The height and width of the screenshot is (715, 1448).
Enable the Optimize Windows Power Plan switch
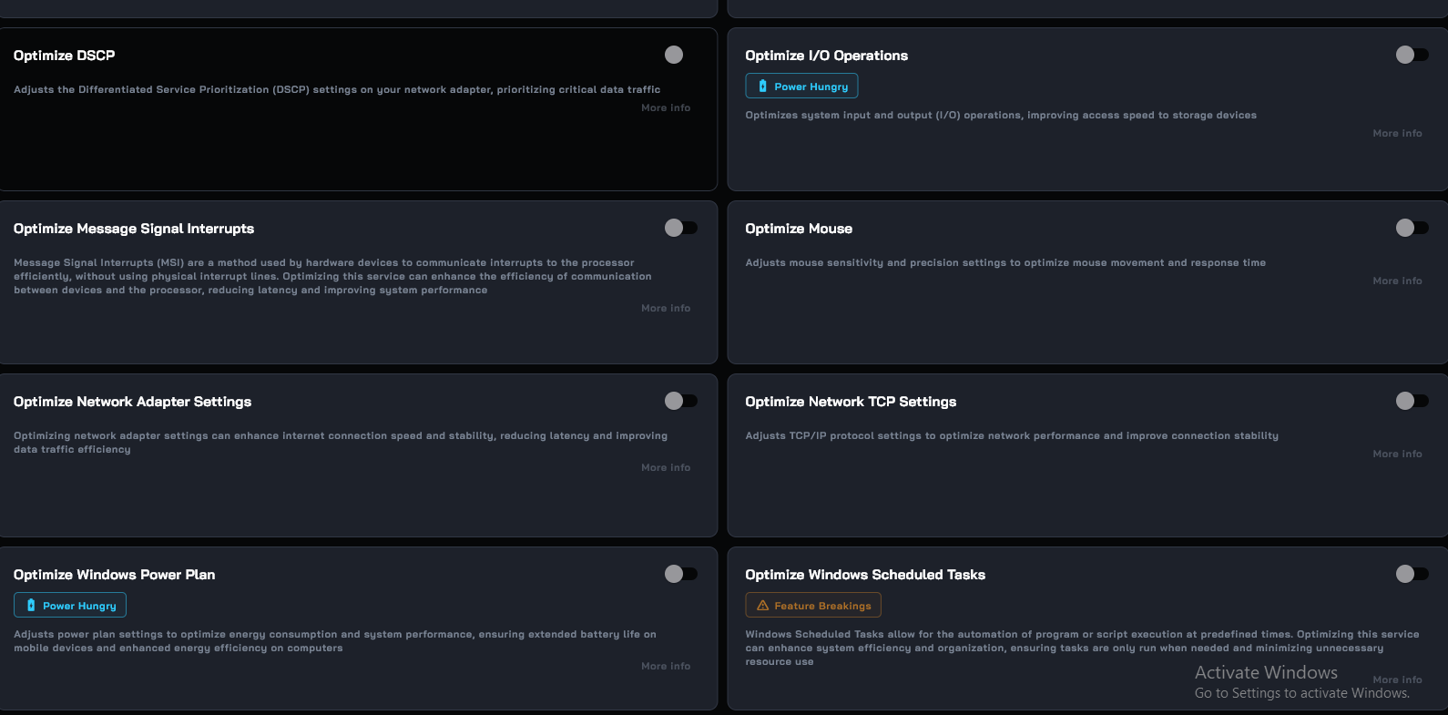point(680,574)
